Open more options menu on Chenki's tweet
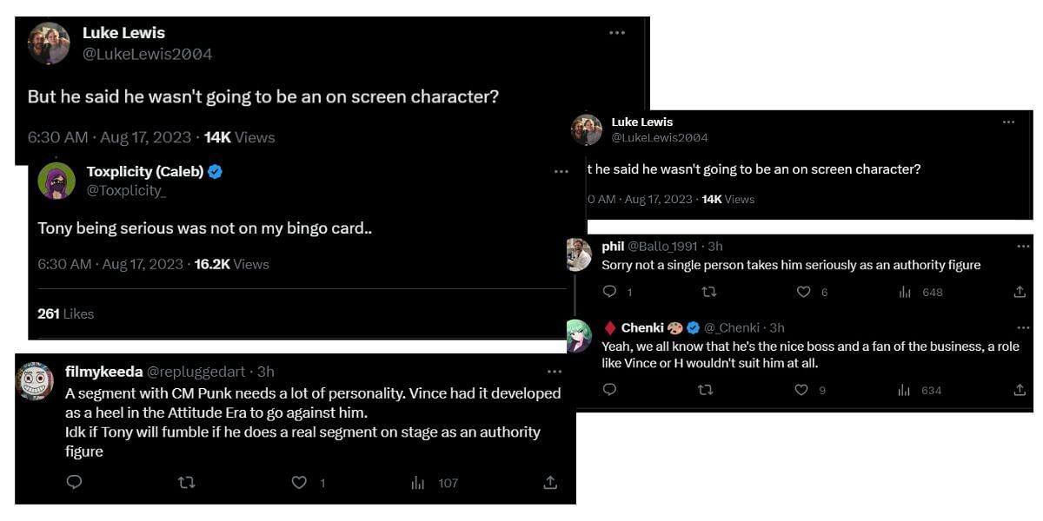This screenshot has height=521, width=1043. pos(1022,327)
